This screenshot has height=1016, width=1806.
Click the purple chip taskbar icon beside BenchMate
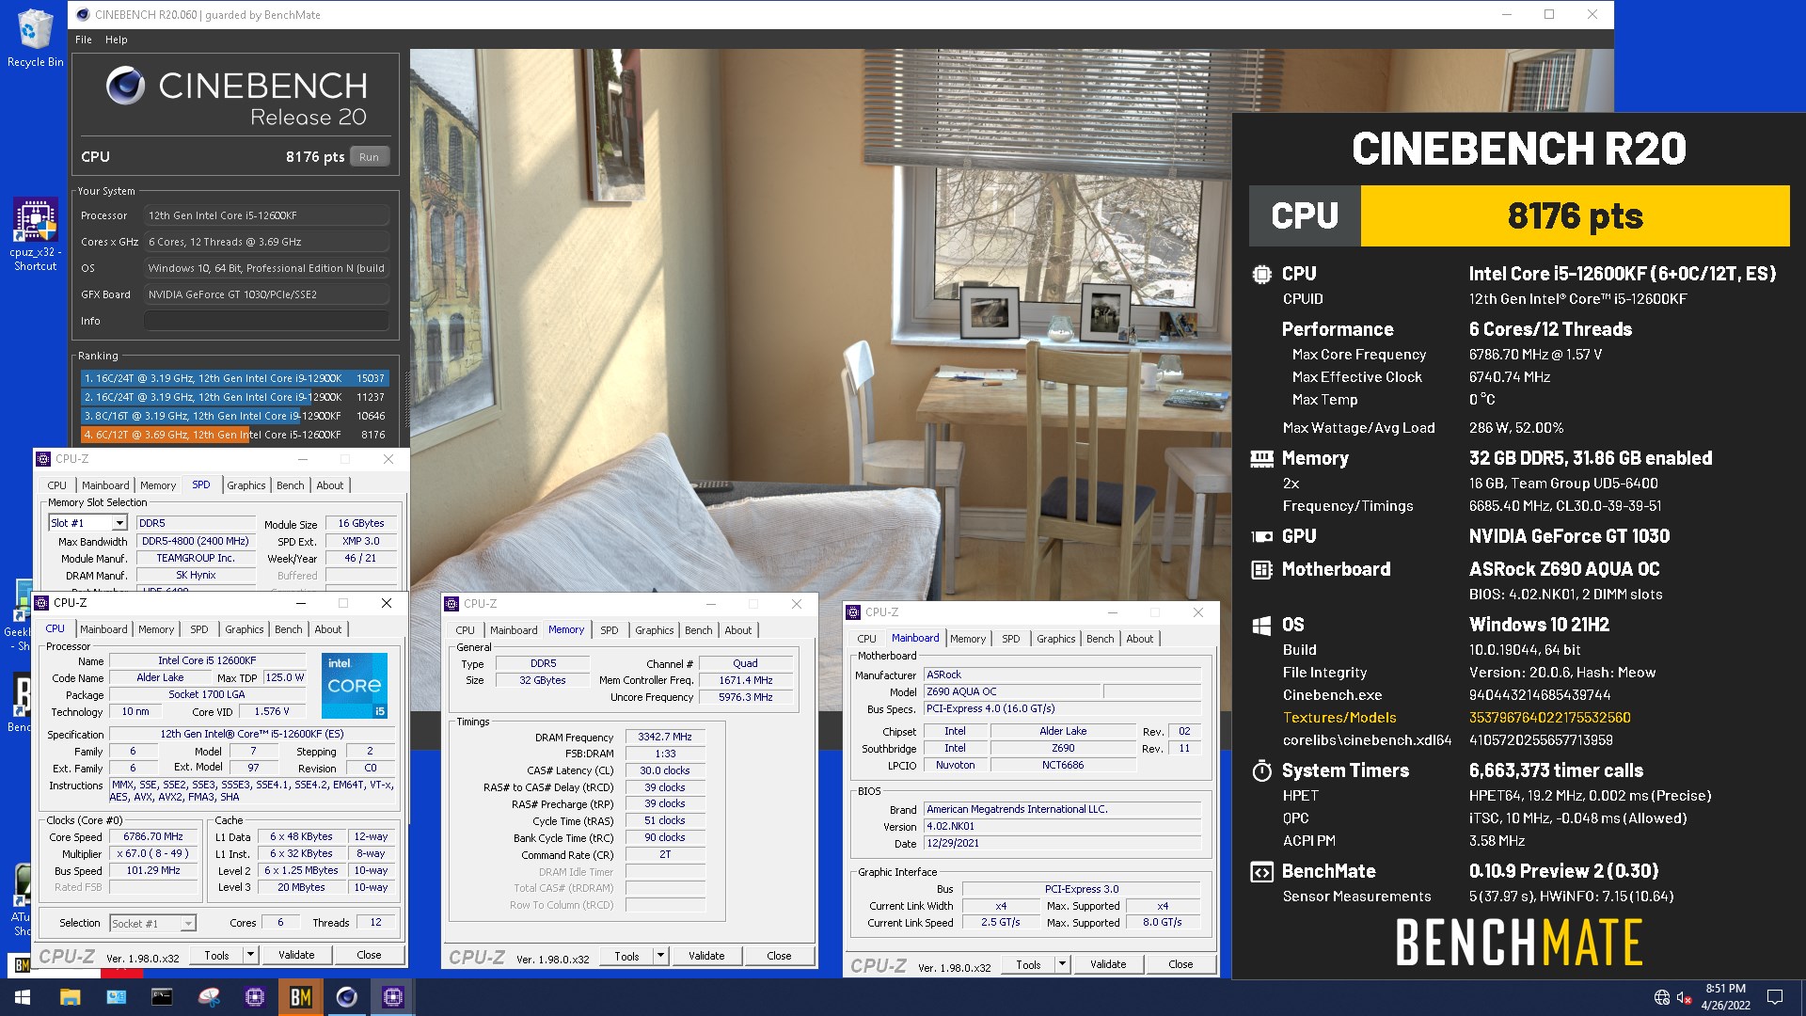point(255,997)
